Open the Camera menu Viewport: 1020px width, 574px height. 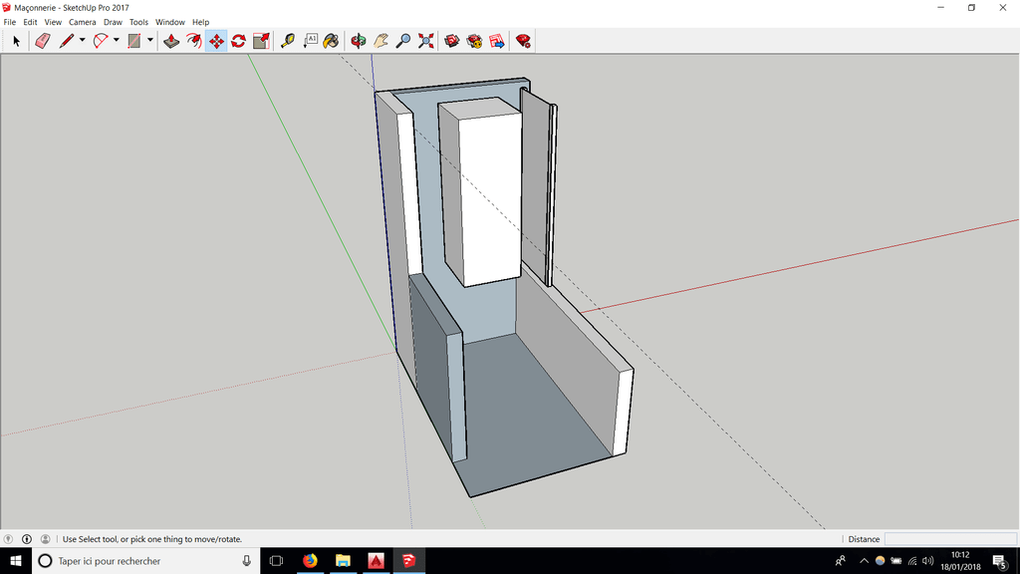(x=82, y=22)
